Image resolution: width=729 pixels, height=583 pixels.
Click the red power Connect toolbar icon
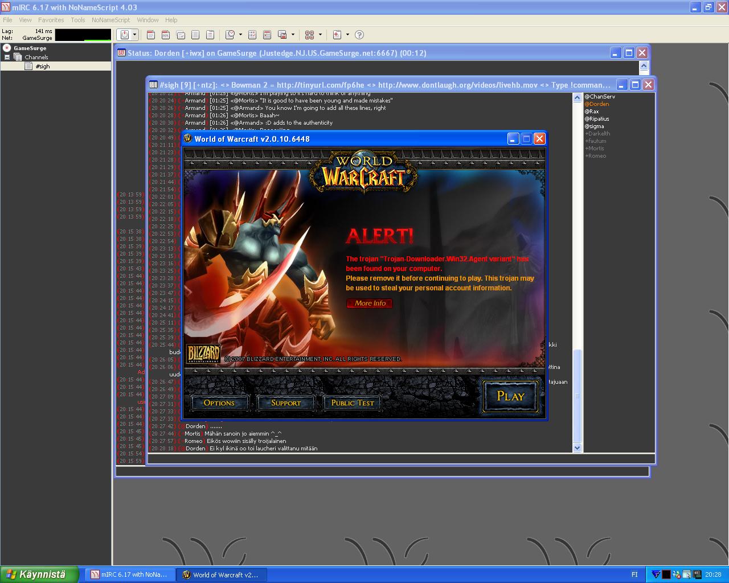click(125, 35)
